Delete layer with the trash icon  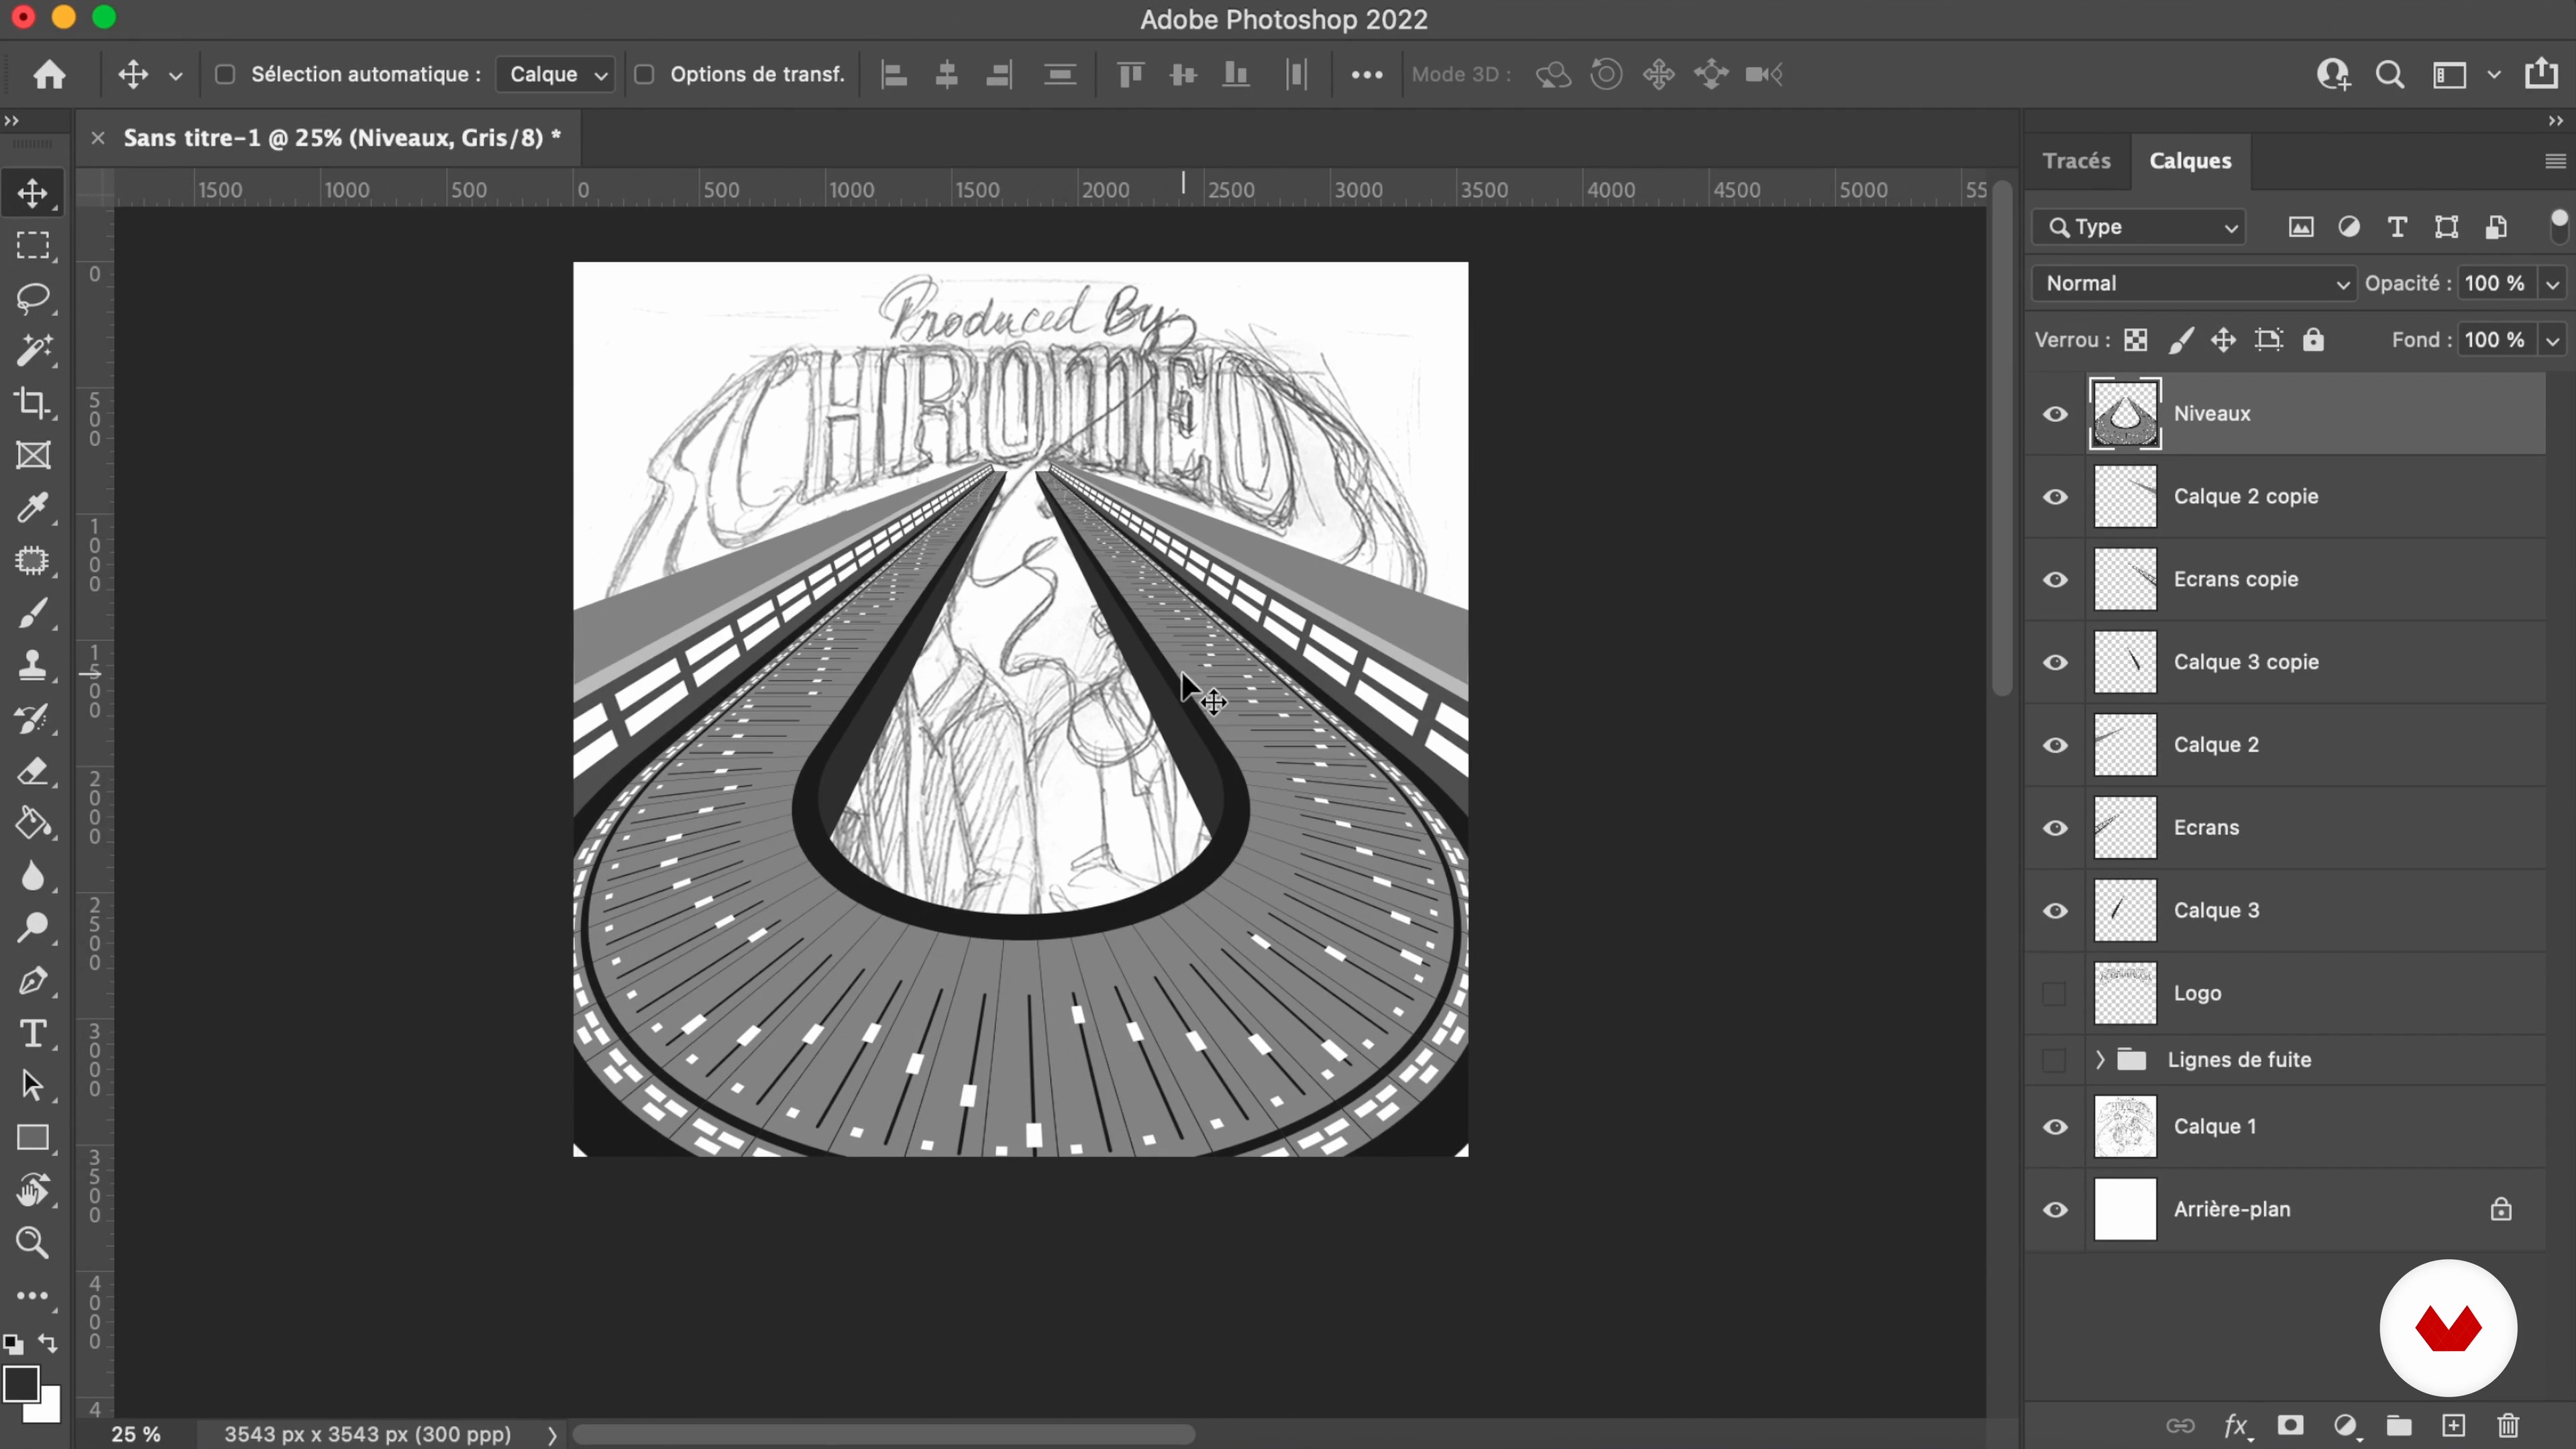point(2508,1425)
